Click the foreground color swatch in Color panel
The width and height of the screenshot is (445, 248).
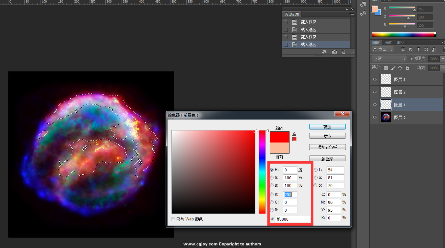[375, 9]
